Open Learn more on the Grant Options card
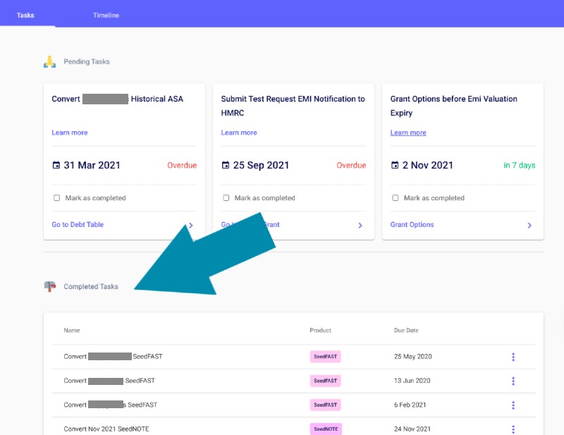564x435 pixels. coord(407,133)
